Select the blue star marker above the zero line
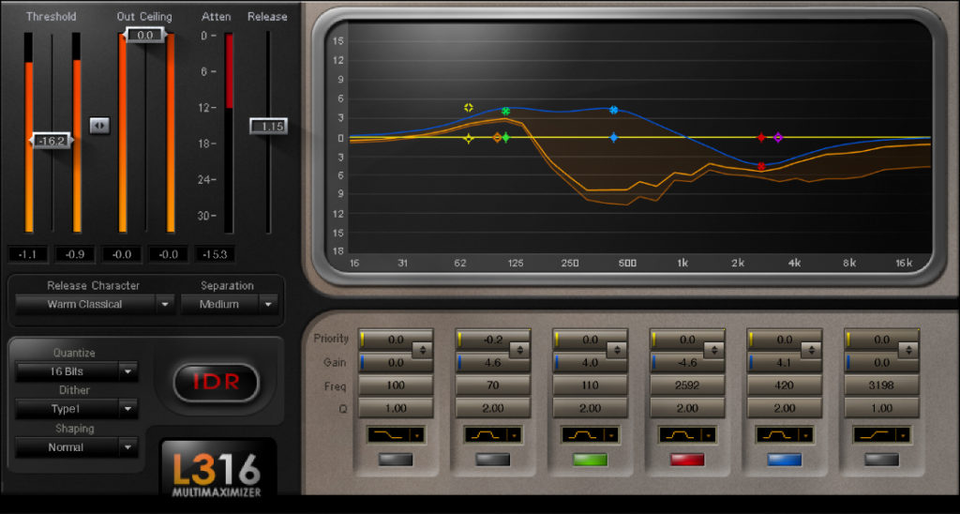This screenshot has height=514, width=960. click(614, 110)
